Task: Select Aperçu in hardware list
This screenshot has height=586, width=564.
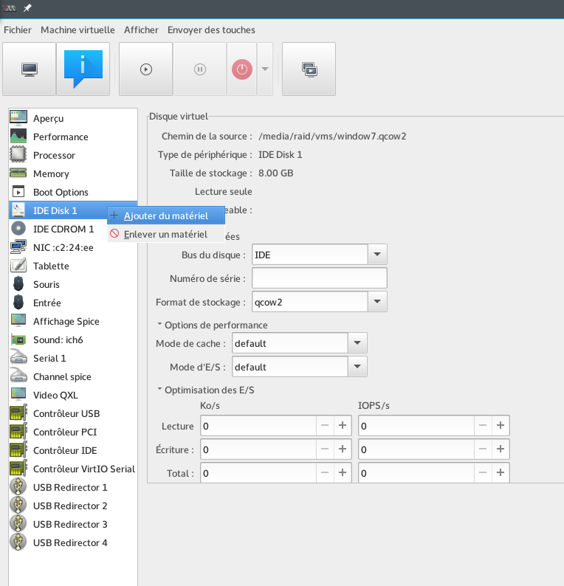Action: (73, 118)
